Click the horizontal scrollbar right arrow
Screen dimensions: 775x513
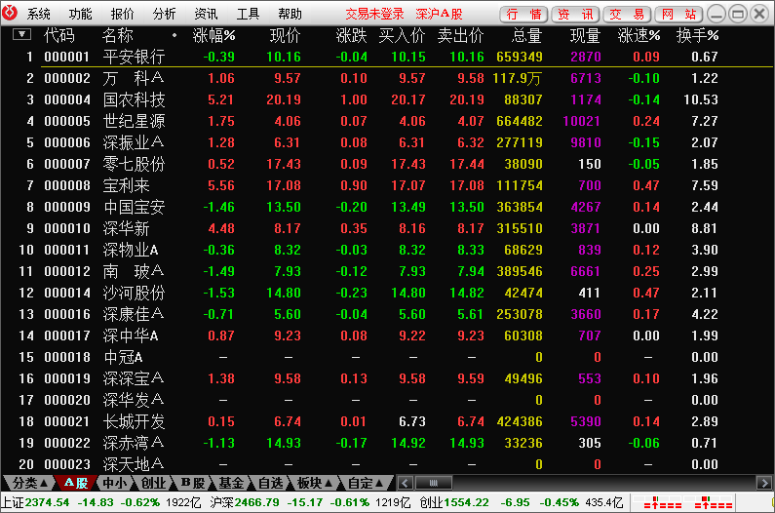tap(763, 483)
